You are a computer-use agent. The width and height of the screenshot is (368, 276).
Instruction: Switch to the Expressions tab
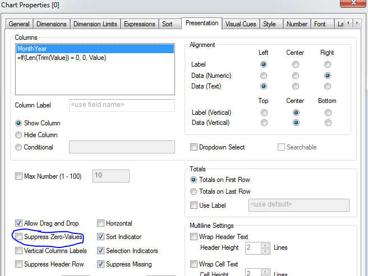coord(140,24)
